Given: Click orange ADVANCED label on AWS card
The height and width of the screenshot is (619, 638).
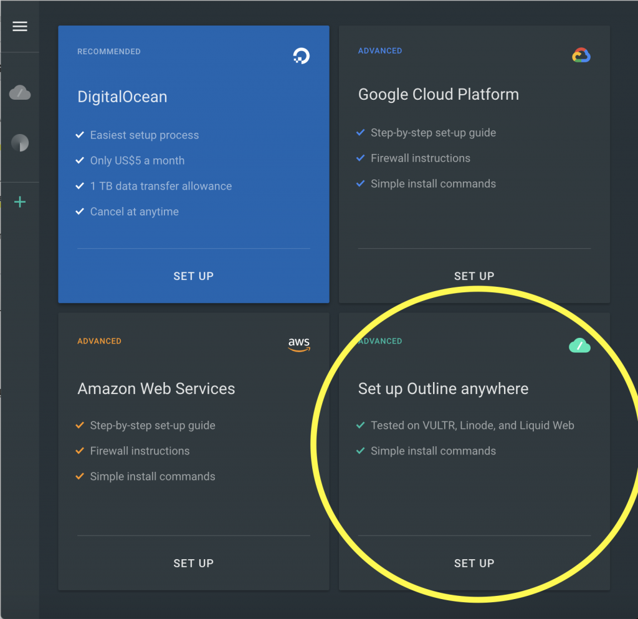Looking at the screenshot, I should 99,341.
